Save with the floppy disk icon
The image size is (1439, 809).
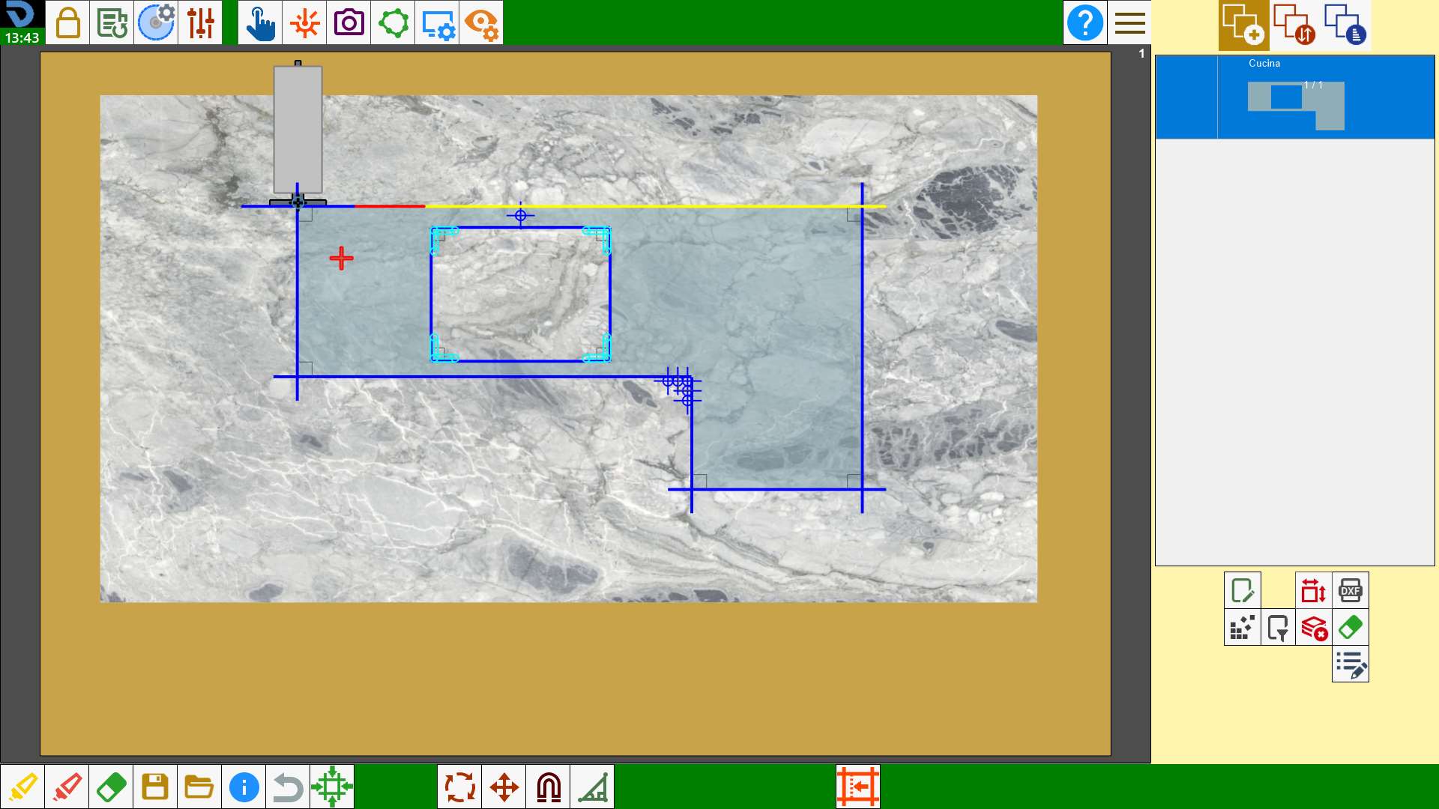155,787
